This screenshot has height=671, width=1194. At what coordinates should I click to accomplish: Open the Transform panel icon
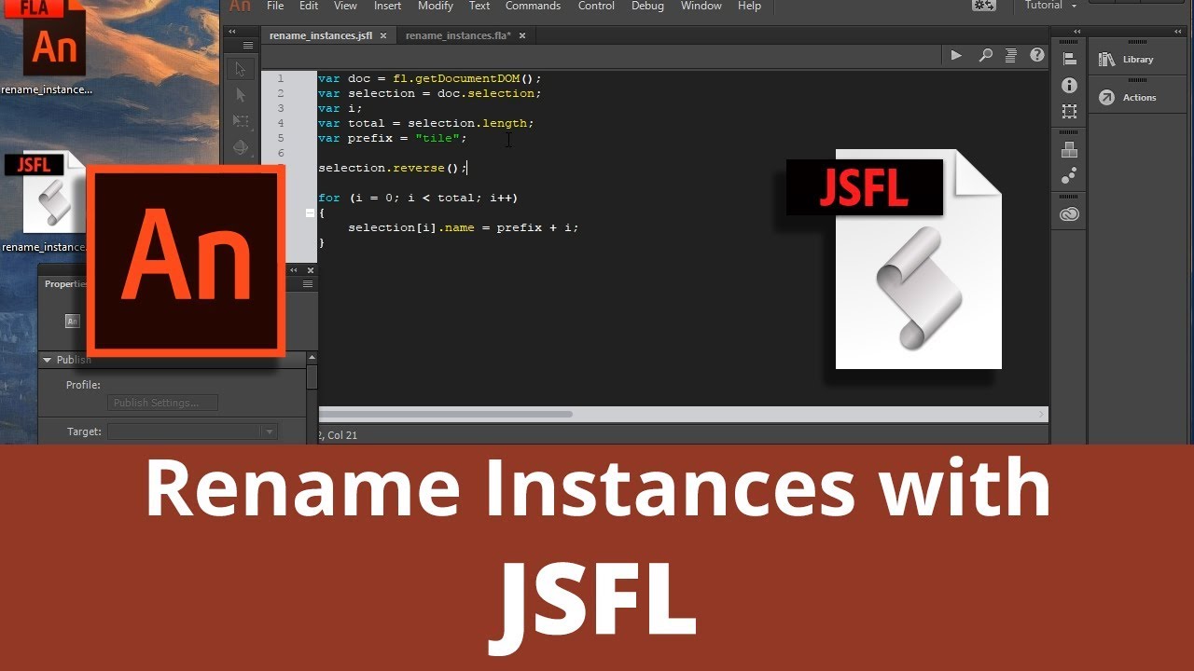click(x=1069, y=111)
